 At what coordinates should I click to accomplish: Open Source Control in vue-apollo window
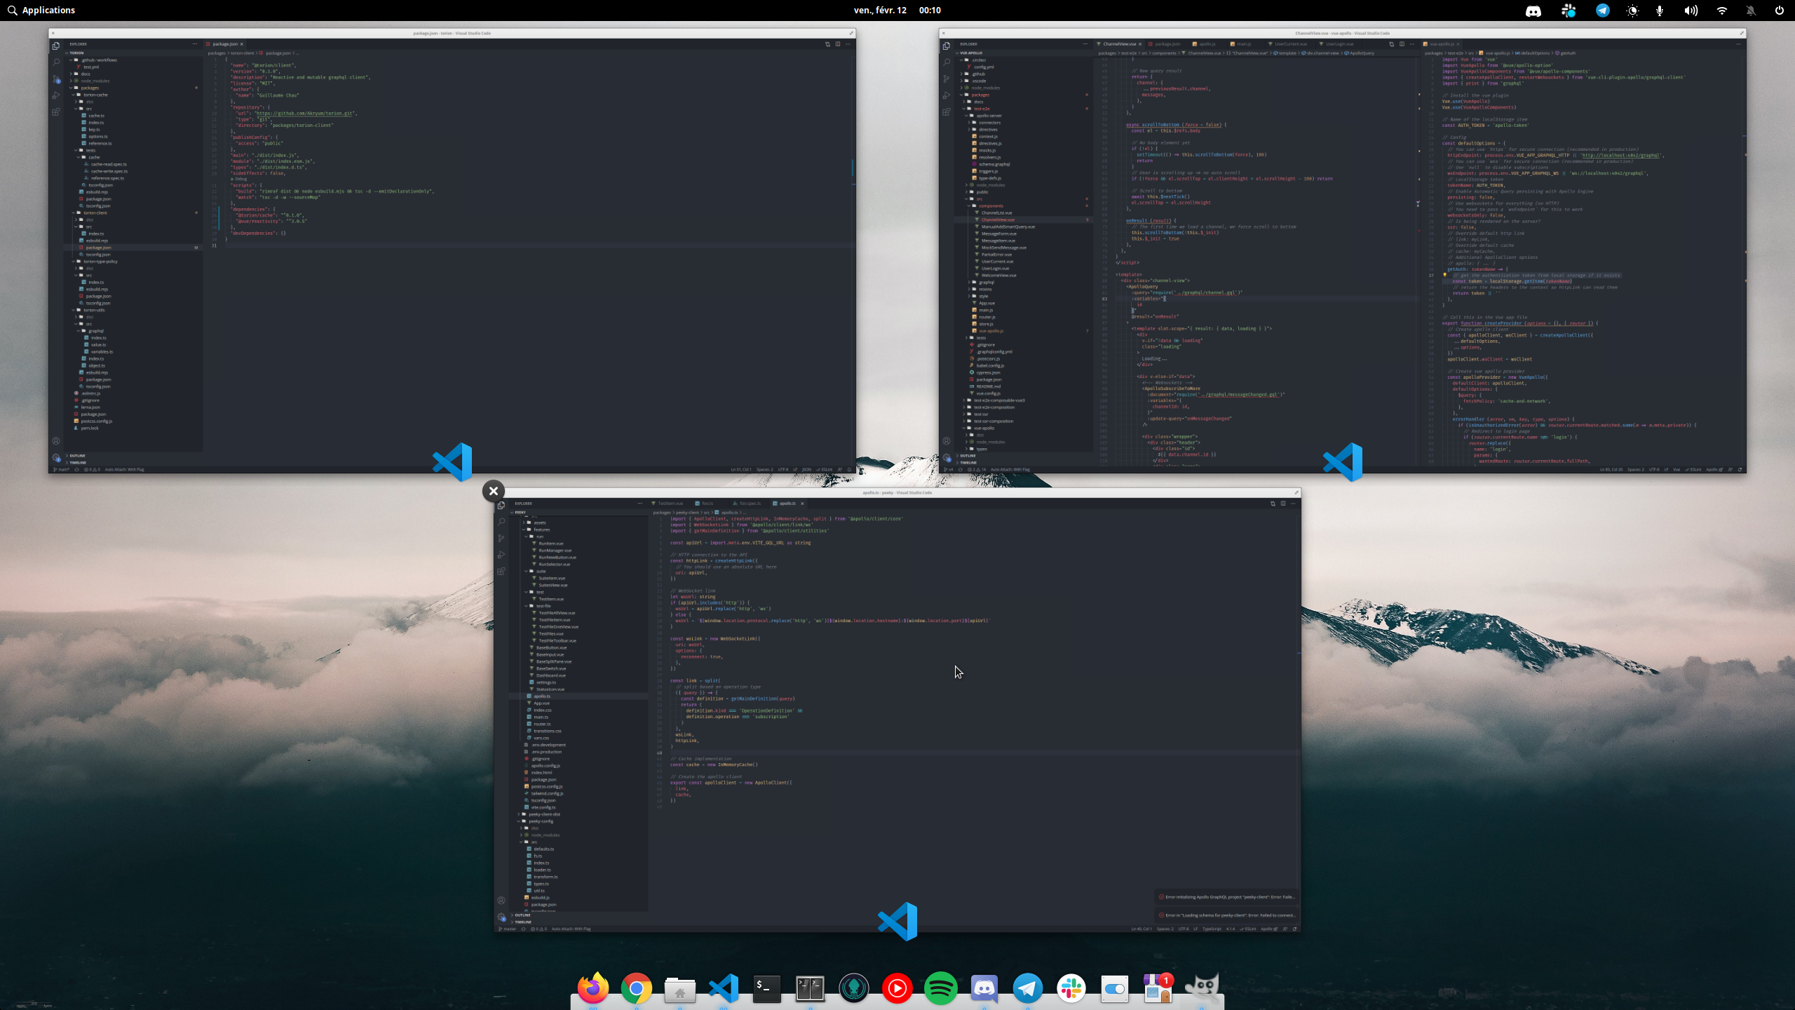tap(947, 79)
